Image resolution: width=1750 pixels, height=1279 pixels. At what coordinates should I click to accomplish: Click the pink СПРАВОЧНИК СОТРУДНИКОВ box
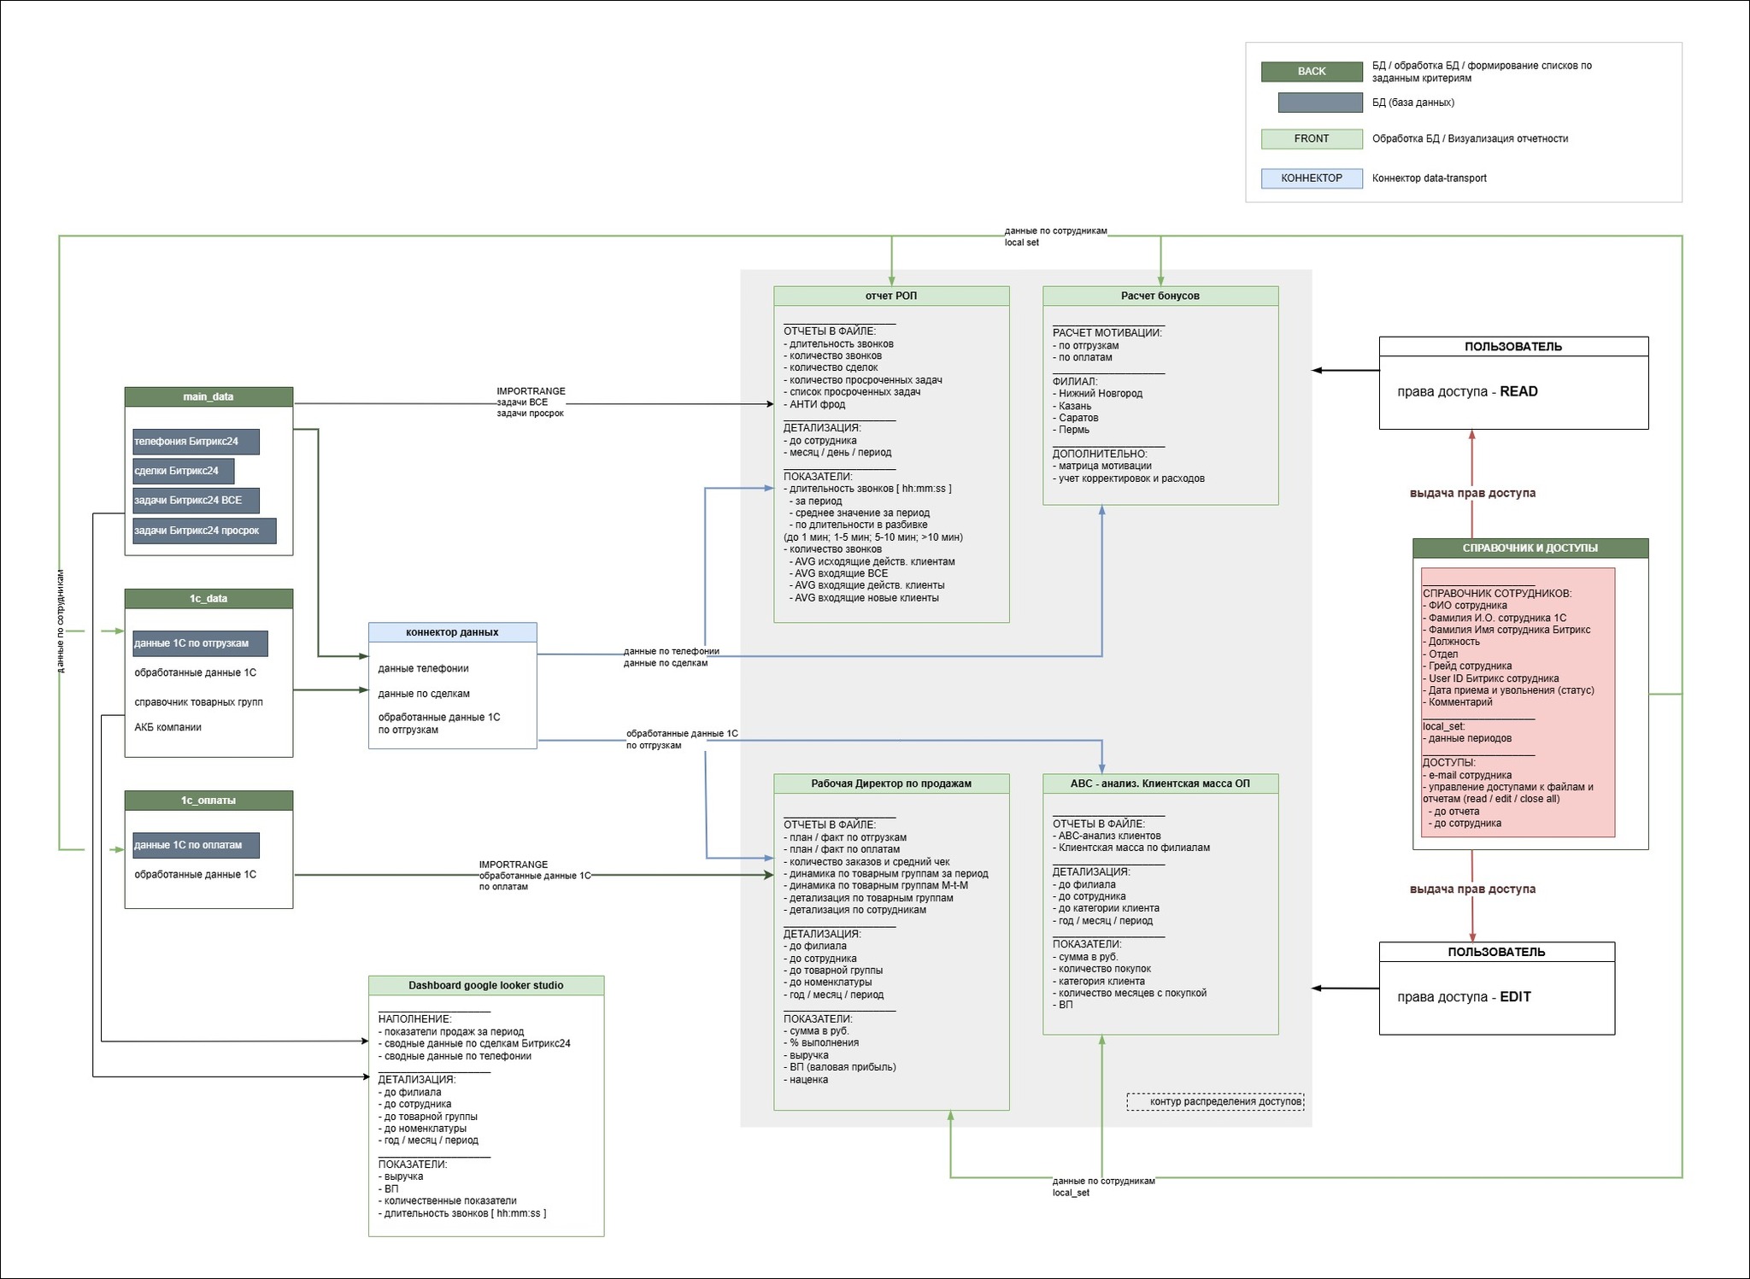click(x=1518, y=702)
